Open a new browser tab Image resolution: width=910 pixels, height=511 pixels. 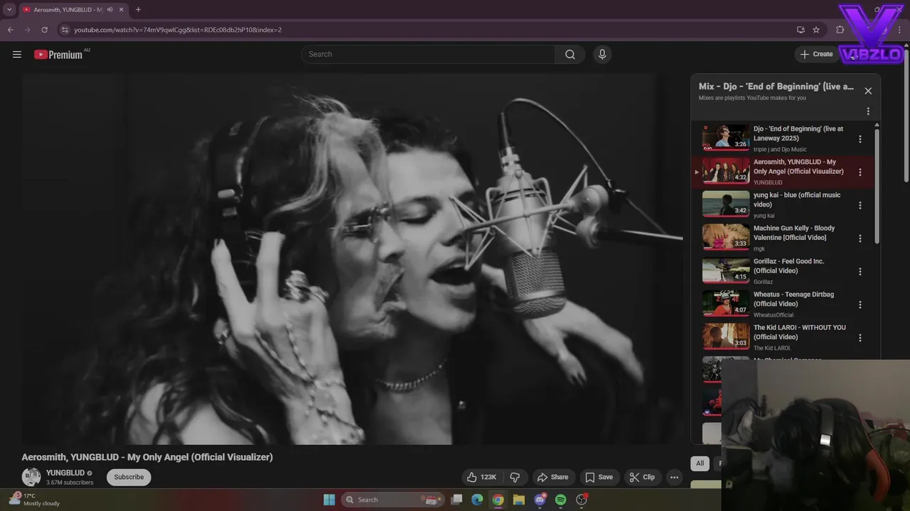click(138, 10)
